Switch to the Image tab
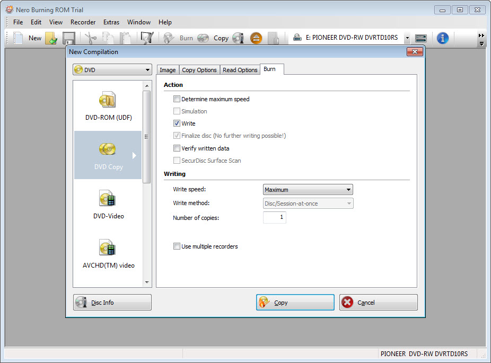Image resolution: width=491 pixels, height=363 pixels. 168,70
